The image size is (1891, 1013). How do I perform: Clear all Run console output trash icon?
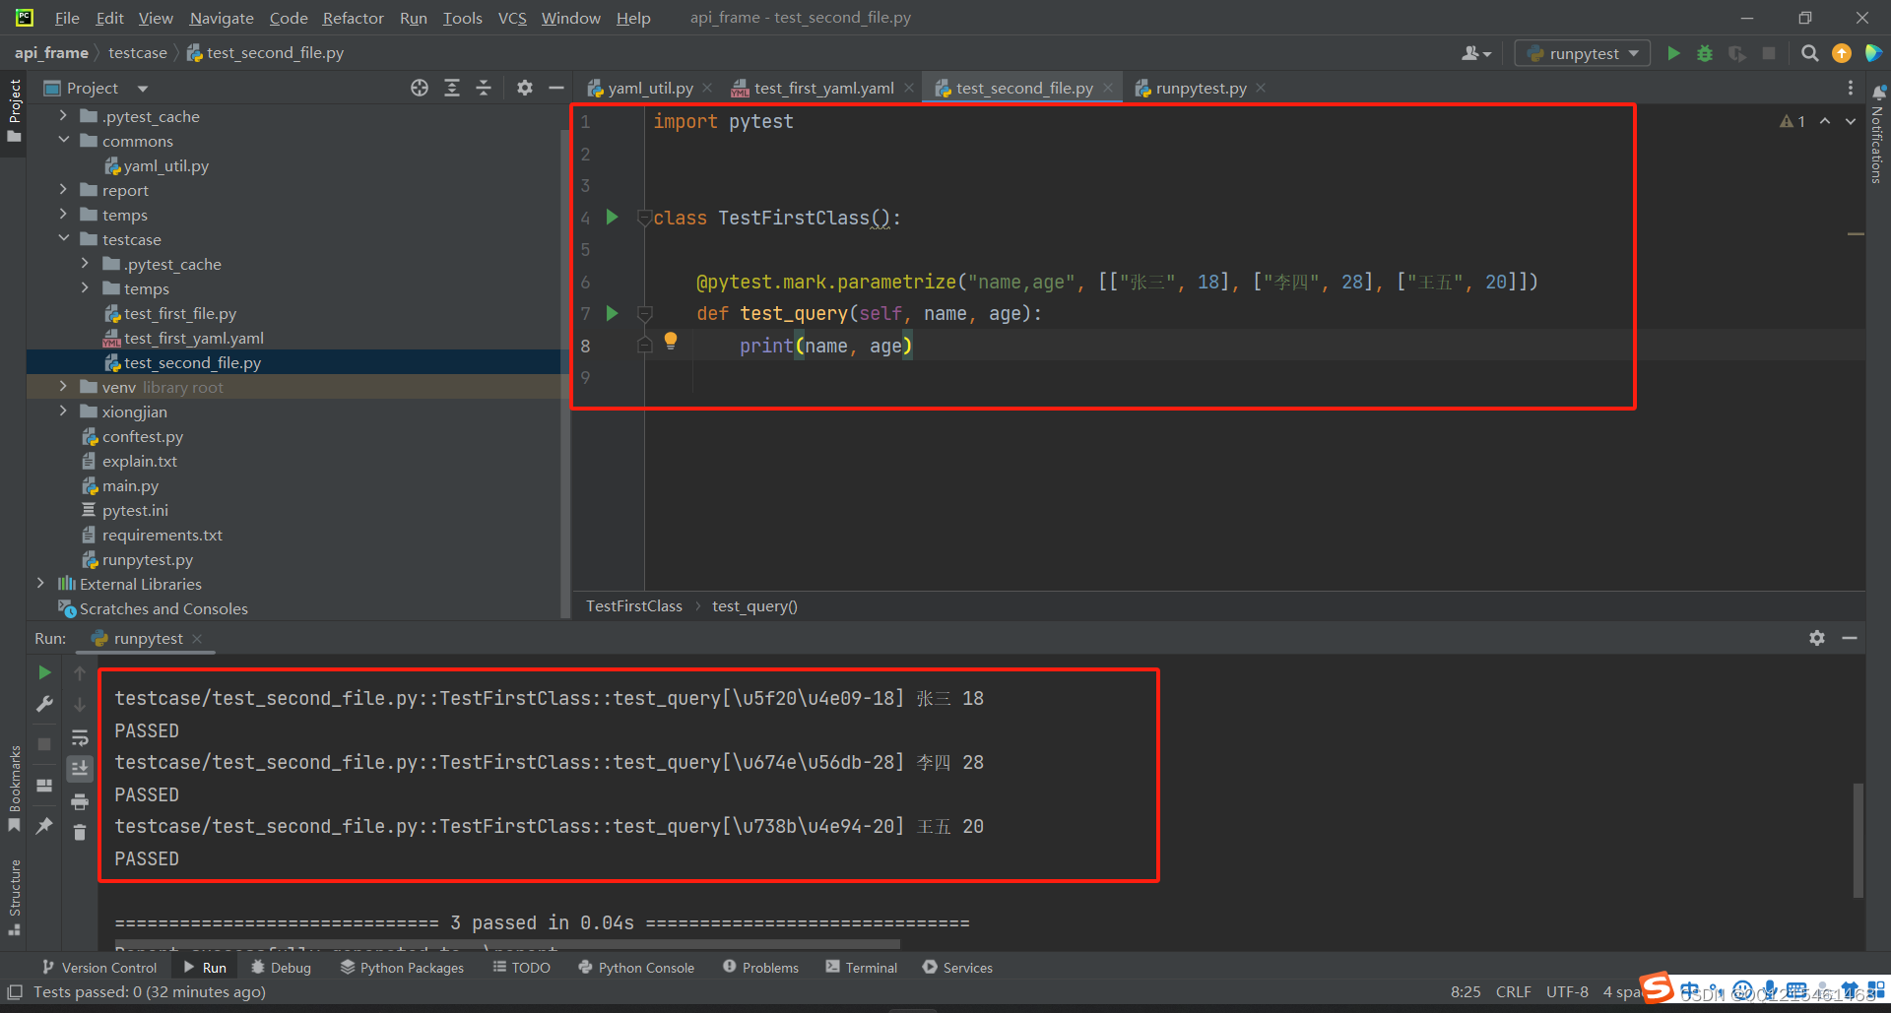pos(80,833)
